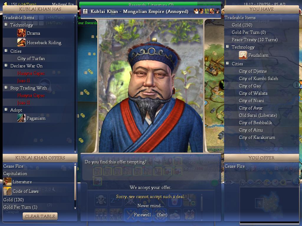Collapse the Stop Trading With group
Screen dimensions: 302x226
(6, 87)
